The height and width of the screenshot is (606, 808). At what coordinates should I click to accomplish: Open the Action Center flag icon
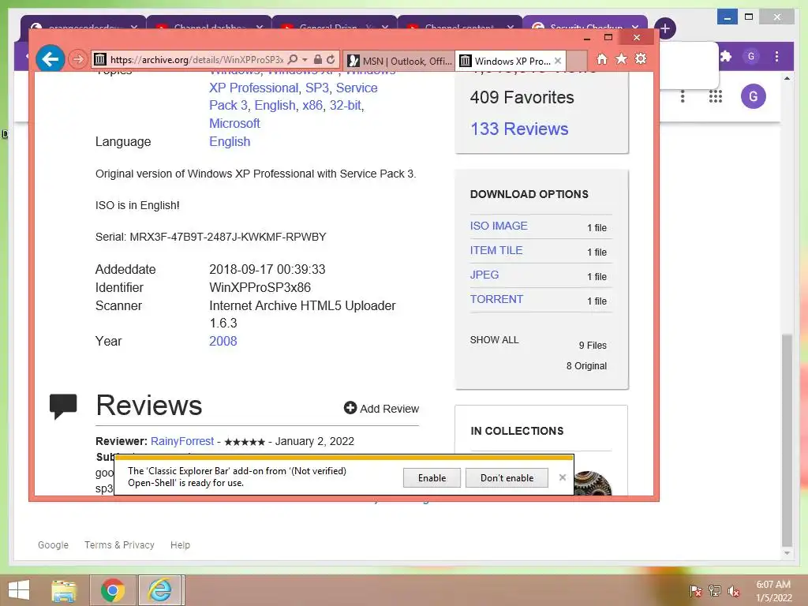[x=696, y=591]
